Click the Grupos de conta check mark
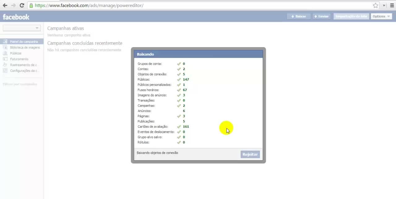The image size is (396, 199). pos(179,64)
